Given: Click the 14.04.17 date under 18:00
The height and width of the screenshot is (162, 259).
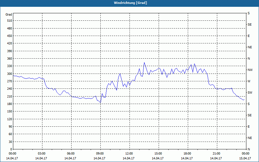Looking at the screenshot, I should coord(187,158).
